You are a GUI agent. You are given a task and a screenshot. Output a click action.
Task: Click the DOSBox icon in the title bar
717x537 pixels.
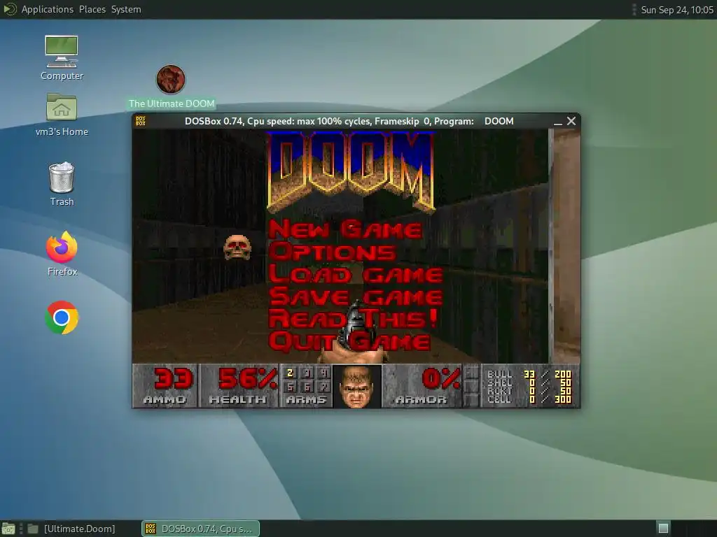coord(141,121)
